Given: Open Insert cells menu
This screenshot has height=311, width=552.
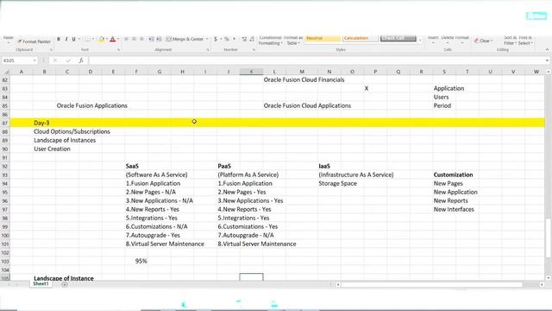Looking at the screenshot, I should tap(433, 40).
